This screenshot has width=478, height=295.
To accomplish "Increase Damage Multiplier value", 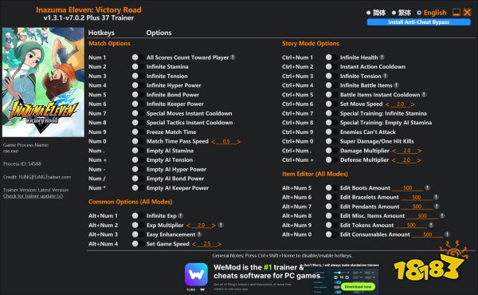I will tap(420, 151).
